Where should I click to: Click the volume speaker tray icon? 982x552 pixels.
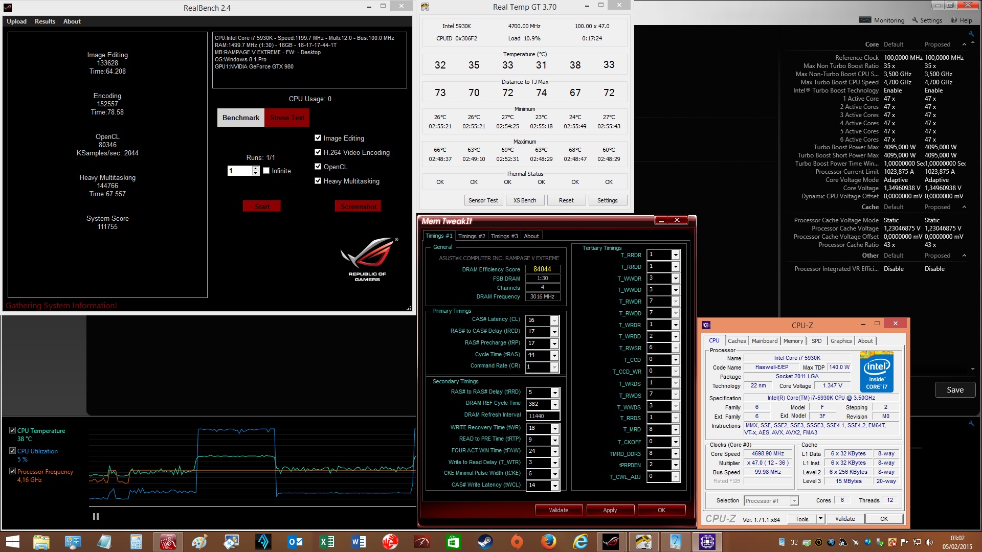929,542
